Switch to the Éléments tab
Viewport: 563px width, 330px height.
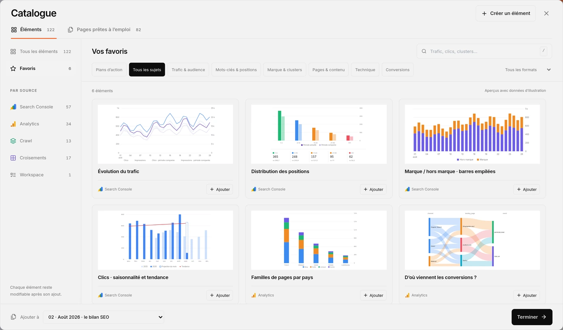point(33,30)
